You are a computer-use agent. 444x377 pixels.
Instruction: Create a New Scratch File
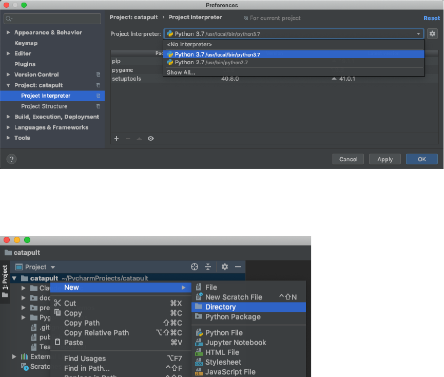[249, 297]
